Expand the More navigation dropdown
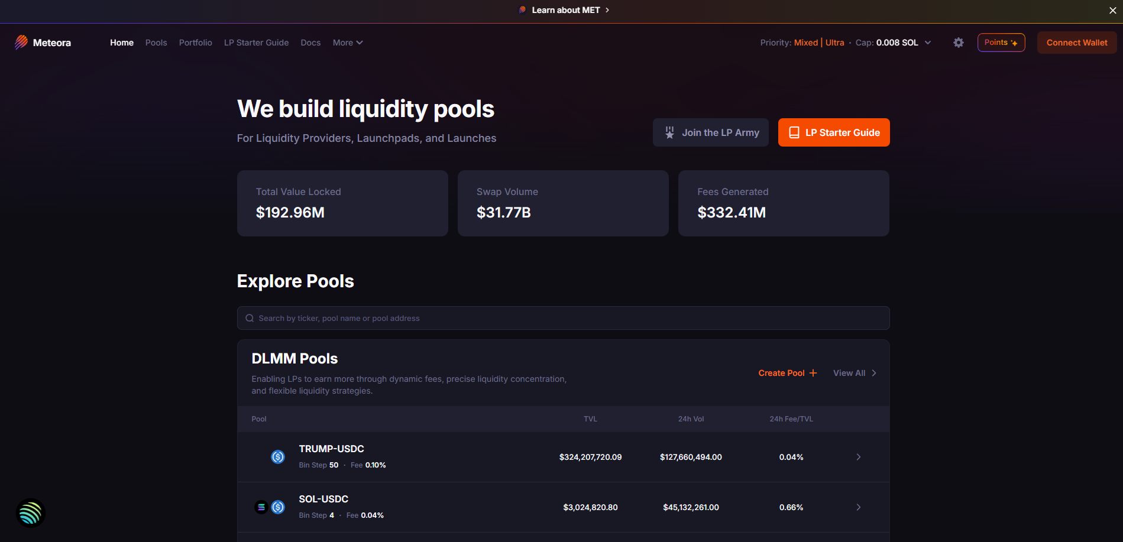The height and width of the screenshot is (542, 1123). [x=348, y=43]
